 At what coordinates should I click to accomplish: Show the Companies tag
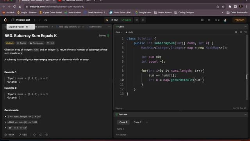(x=36, y=43)
